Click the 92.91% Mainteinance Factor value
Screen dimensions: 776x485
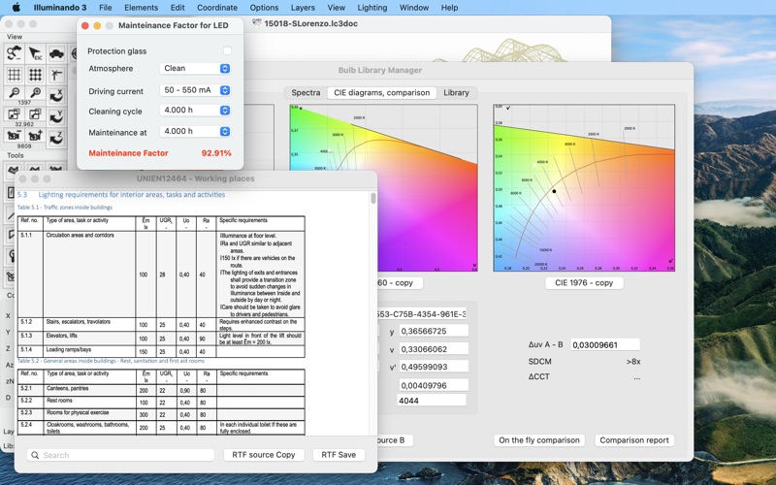[216, 153]
